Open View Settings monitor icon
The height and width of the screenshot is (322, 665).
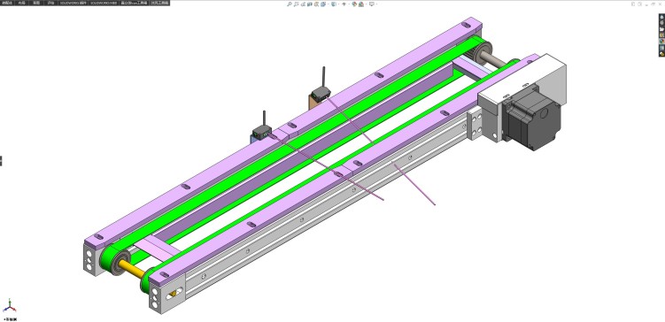[372, 4]
